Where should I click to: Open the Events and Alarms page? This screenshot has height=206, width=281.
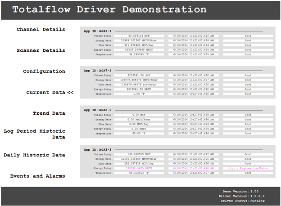pyautogui.click(x=38, y=176)
